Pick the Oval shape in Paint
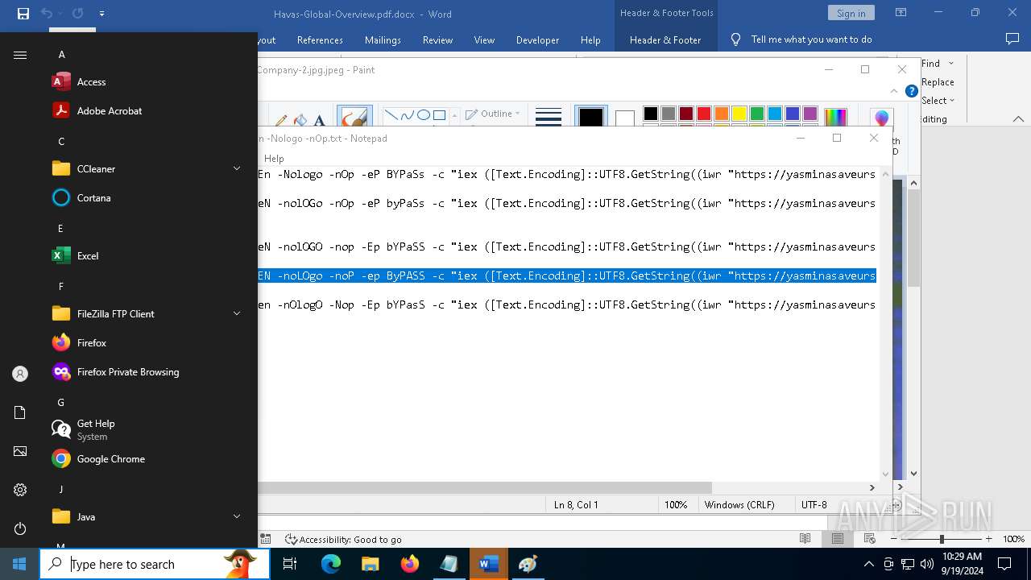1031x580 pixels. tap(423, 115)
